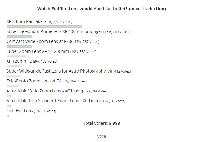Click the Fish-Eye Lens option label
Image resolution: width=207 pixels, height=142 pixels.
[20, 111]
